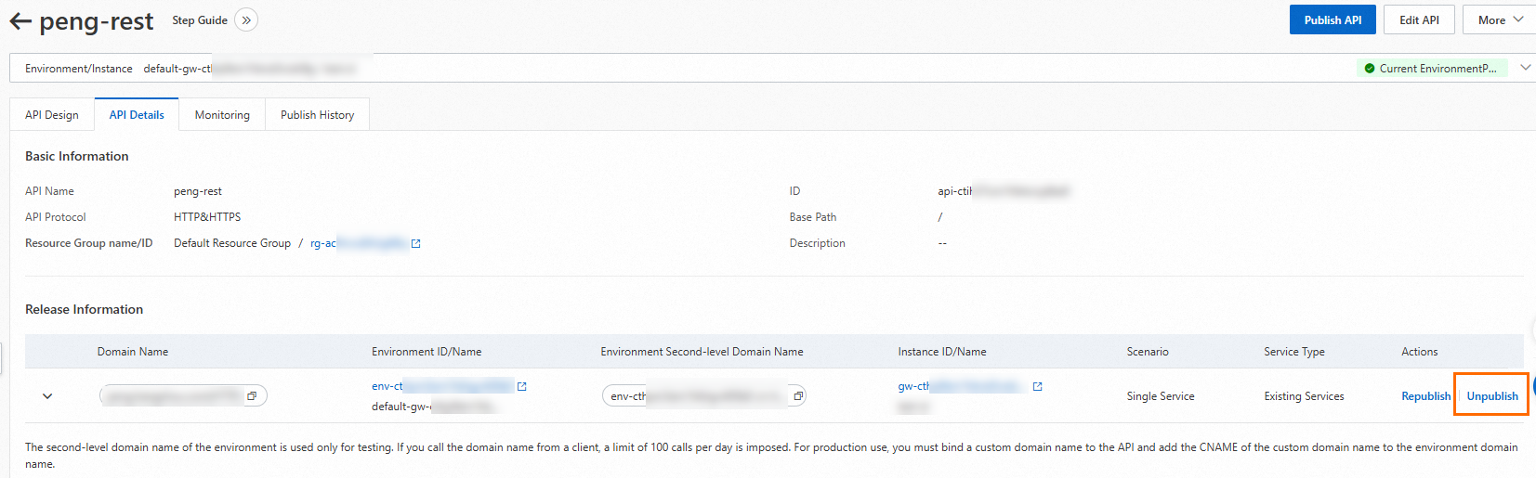Click the Scenario column header
This screenshot has height=478, width=1536.
(1148, 352)
